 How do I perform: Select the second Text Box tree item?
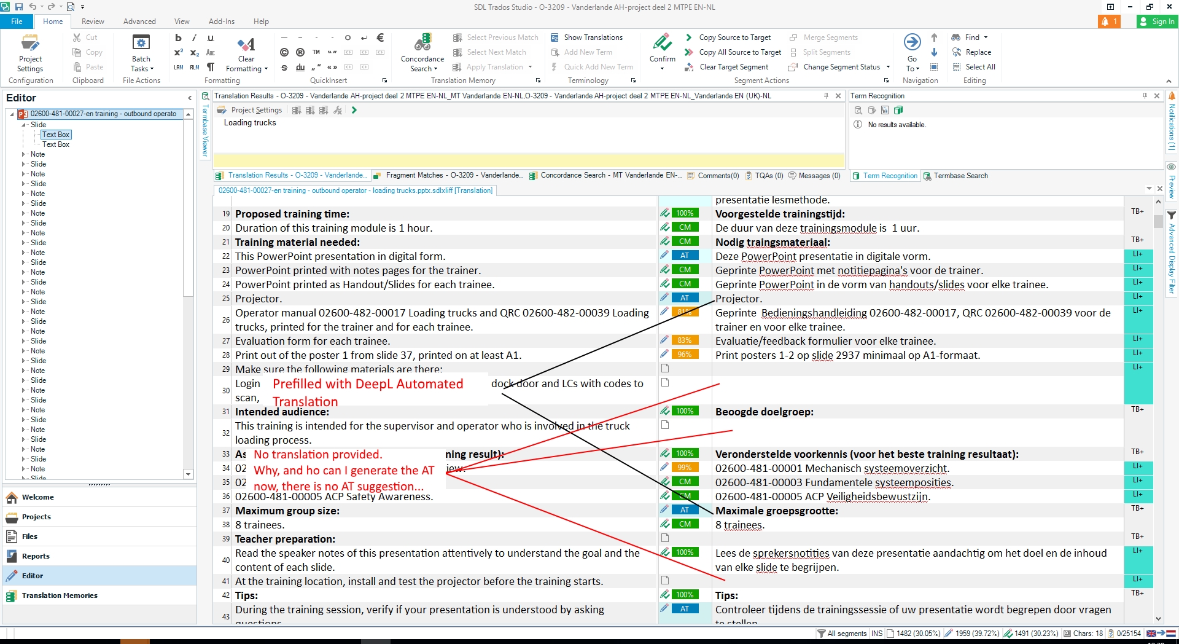(55, 144)
